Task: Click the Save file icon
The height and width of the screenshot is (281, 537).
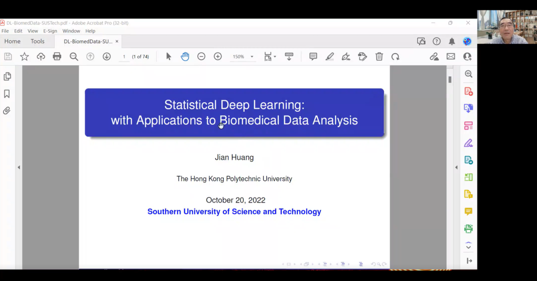Action: 8,57
